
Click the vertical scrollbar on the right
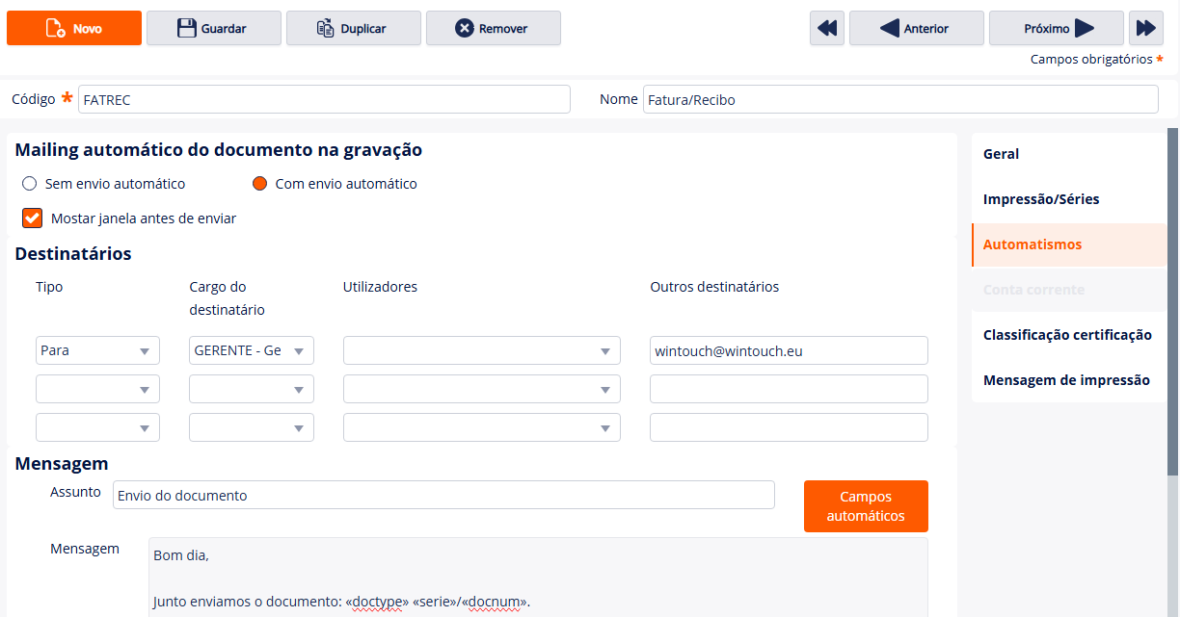(x=1172, y=298)
